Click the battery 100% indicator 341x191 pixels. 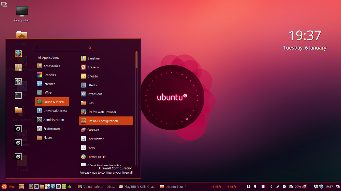[x=295, y=187]
